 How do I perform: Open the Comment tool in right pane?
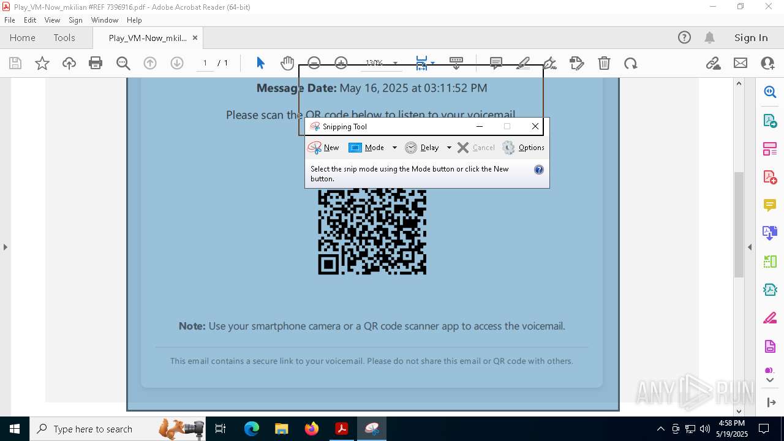point(770,205)
